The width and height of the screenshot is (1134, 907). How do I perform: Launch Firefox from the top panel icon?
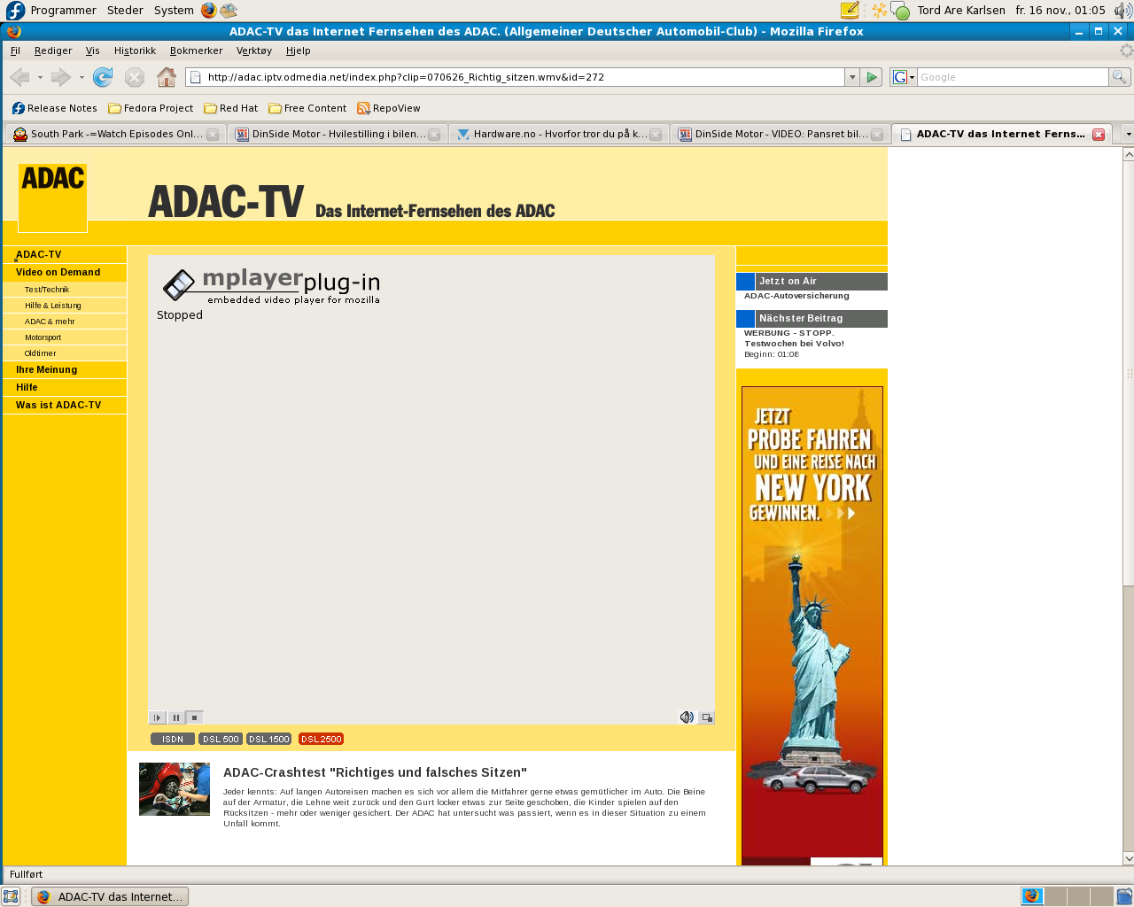coord(208,11)
